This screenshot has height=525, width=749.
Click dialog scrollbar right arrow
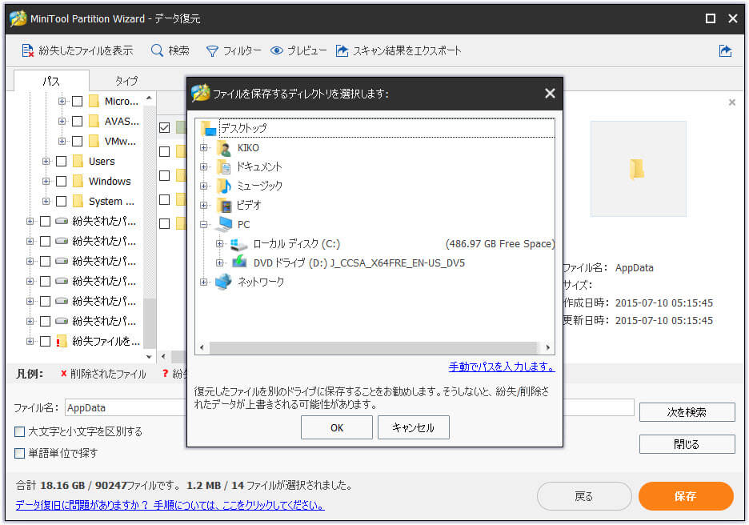[x=548, y=347]
